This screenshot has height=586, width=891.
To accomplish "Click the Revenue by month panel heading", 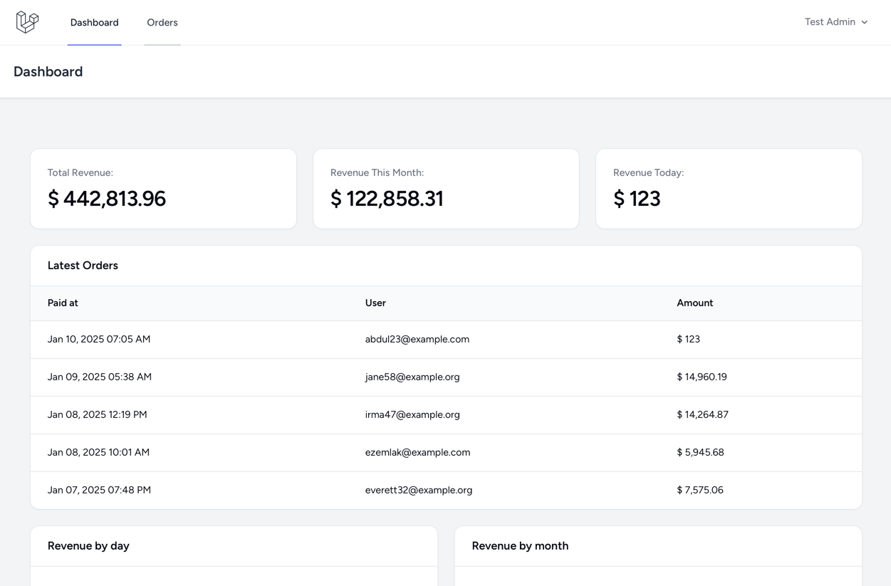I will point(520,546).
